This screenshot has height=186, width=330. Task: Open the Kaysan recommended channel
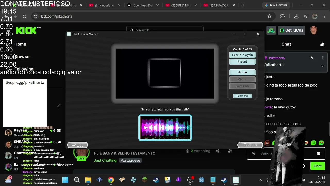(x=33, y=133)
